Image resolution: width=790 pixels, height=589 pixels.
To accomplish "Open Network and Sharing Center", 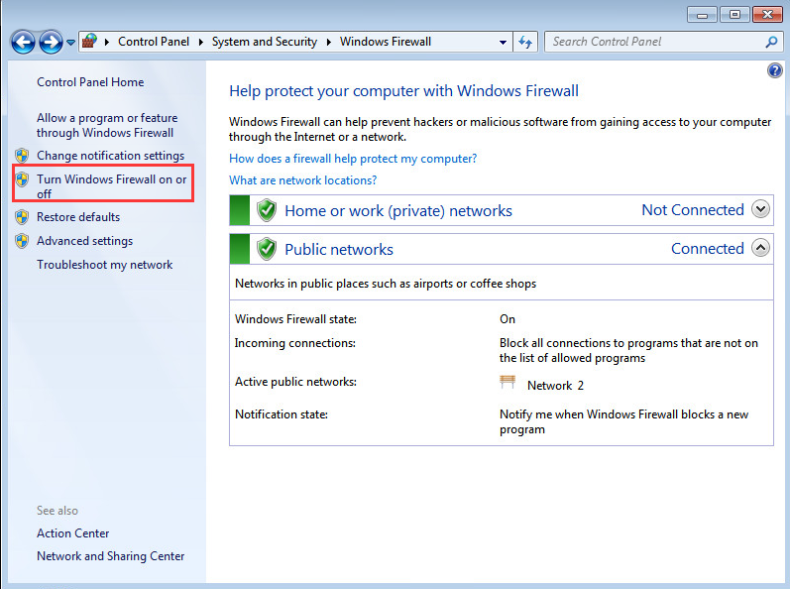I will 110,556.
